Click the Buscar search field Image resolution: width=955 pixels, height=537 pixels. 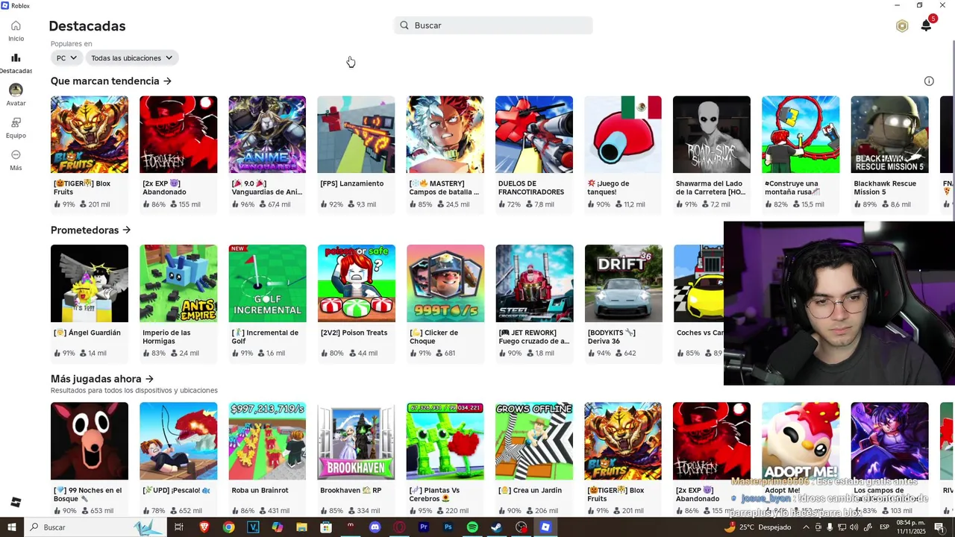click(493, 25)
